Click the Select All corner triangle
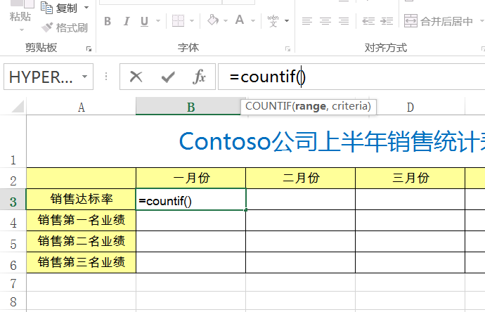The height and width of the screenshot is (312, 485). coord(18,106)
